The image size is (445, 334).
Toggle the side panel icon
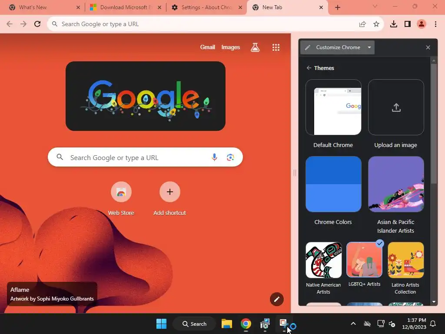pos(408,24)
